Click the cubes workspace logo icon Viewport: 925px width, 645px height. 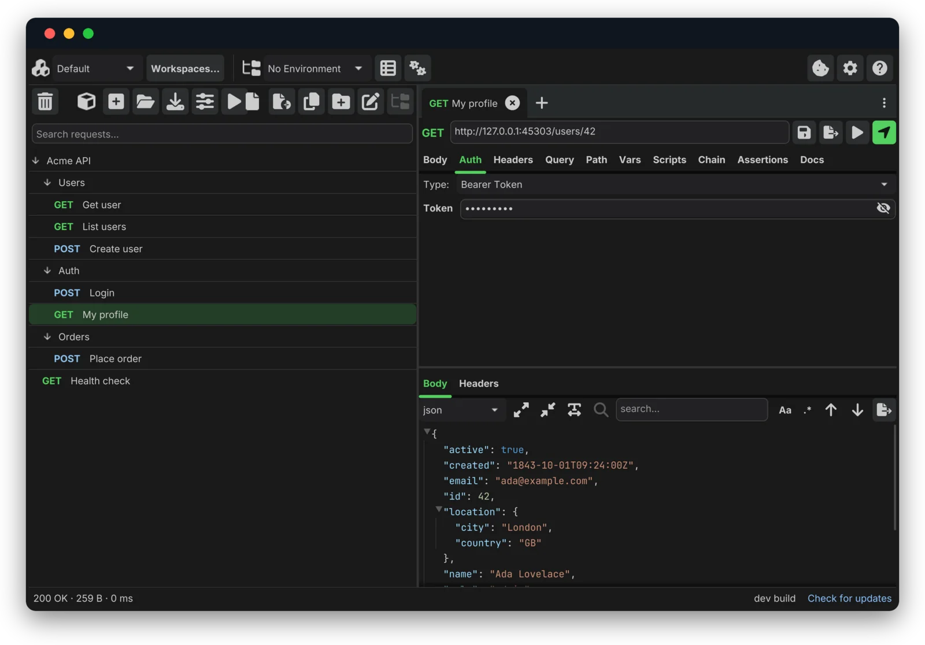tap(40, 68)
